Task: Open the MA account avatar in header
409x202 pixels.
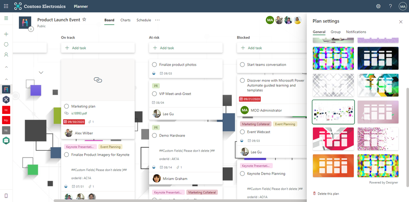Action: (402, 6)
